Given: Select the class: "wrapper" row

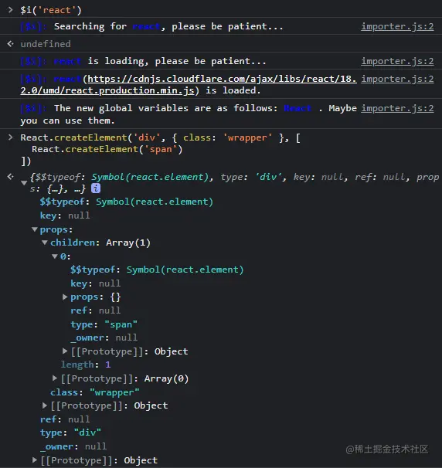Looking at the screenshot, I should [95, 392].
